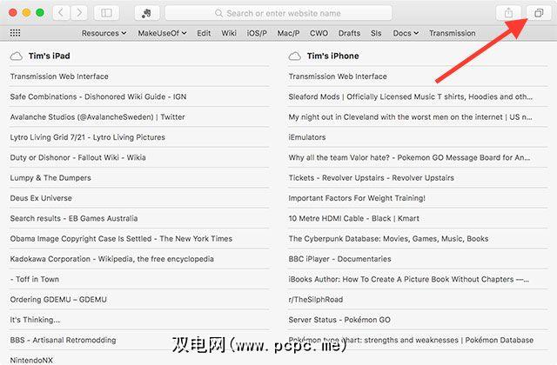557x365 pixels.
Task: Open Kadokawa Corporation - Wikipedia tab
Action: 139,259
